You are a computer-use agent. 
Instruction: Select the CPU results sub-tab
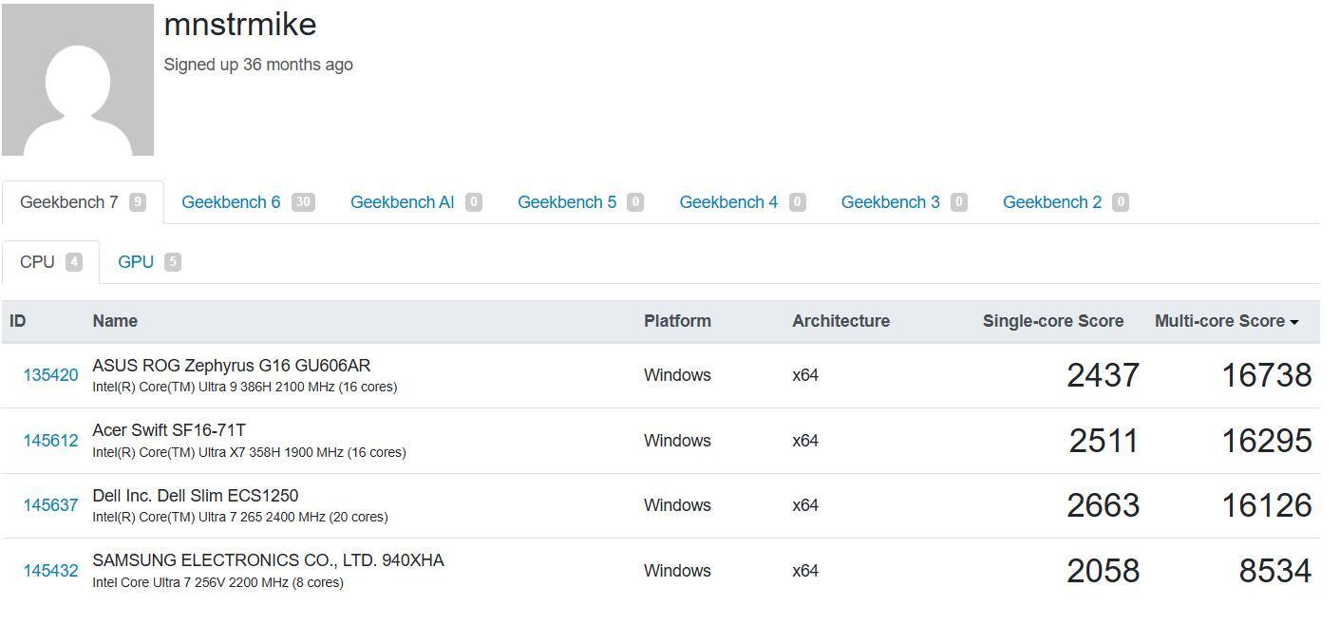click(x=50, y=262)
